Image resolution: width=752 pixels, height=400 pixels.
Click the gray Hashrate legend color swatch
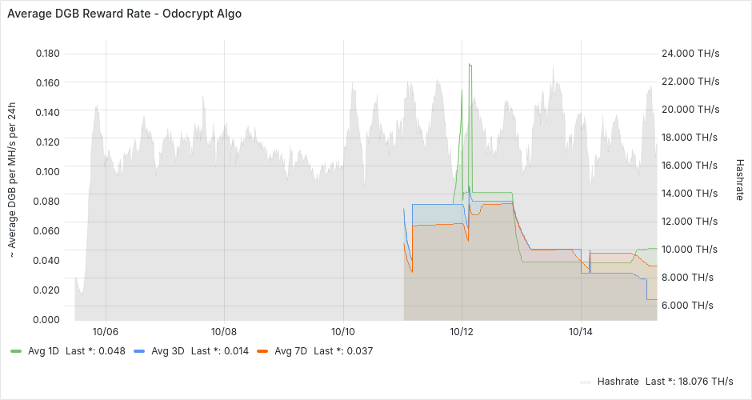[x=586, y=382]
